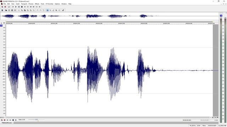The width and height of the screenshot is (227, 127).
Task: Open the Insert menu
Action: pyautogui.click(x=18, y=4)
